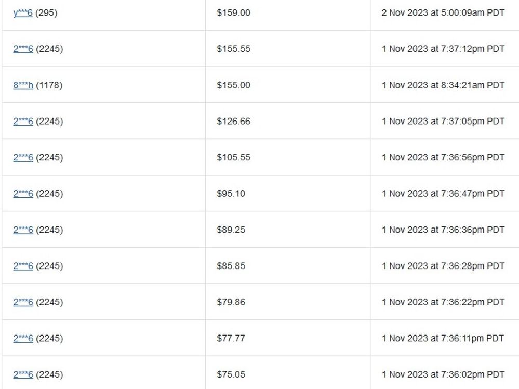
Task: Open 2***6 link next to $95.10
Action: point(23,194)
